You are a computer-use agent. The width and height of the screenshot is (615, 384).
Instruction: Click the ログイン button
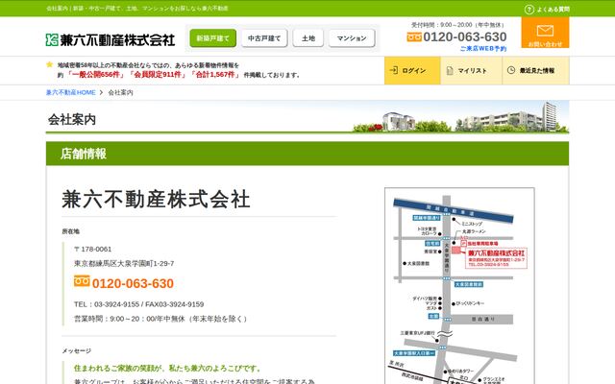412,70
